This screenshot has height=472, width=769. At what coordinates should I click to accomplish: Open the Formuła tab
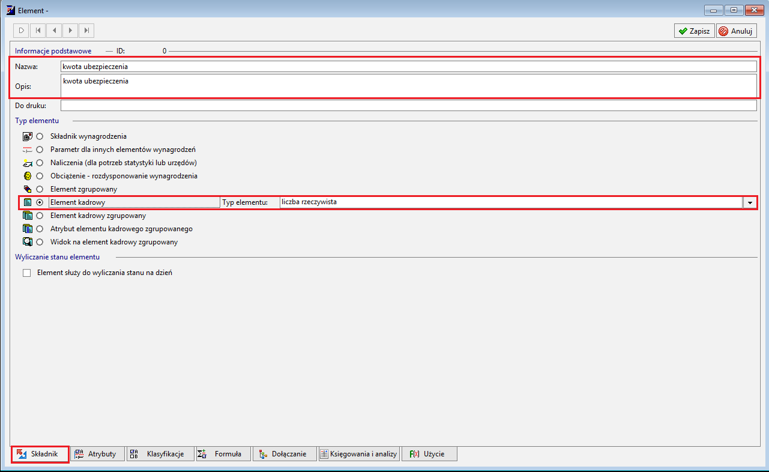click(x=223, y=454)
